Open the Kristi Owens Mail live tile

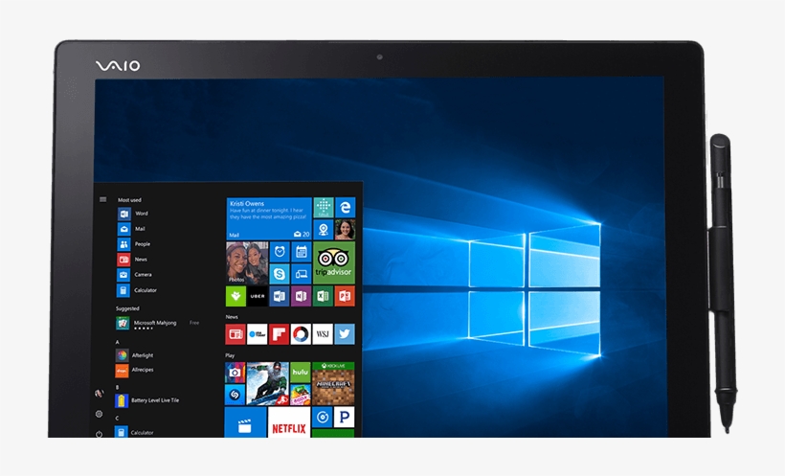269,218
